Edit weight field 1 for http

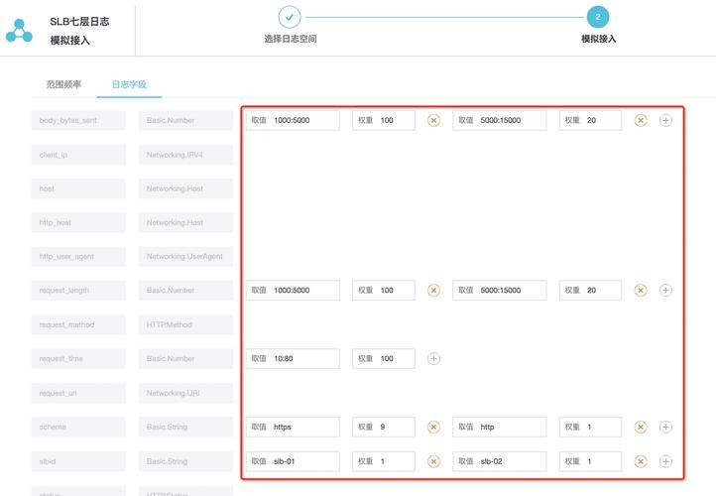(x=590, y=427)
